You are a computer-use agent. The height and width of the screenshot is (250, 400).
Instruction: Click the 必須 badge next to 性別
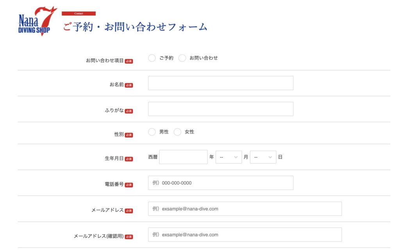(129, 135)
